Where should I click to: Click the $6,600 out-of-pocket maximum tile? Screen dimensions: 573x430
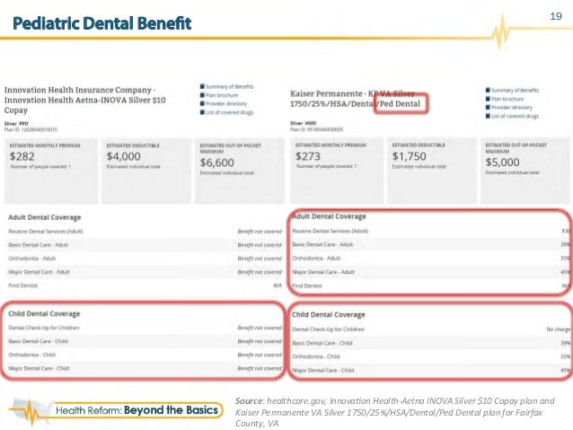[240, 171]
